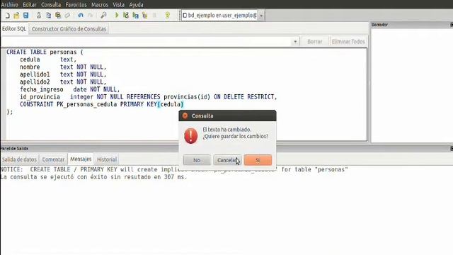Screen dimensions: 453x255
Task: Close the Consulta dialog with its red X icon
Action: tap(185, 115)
